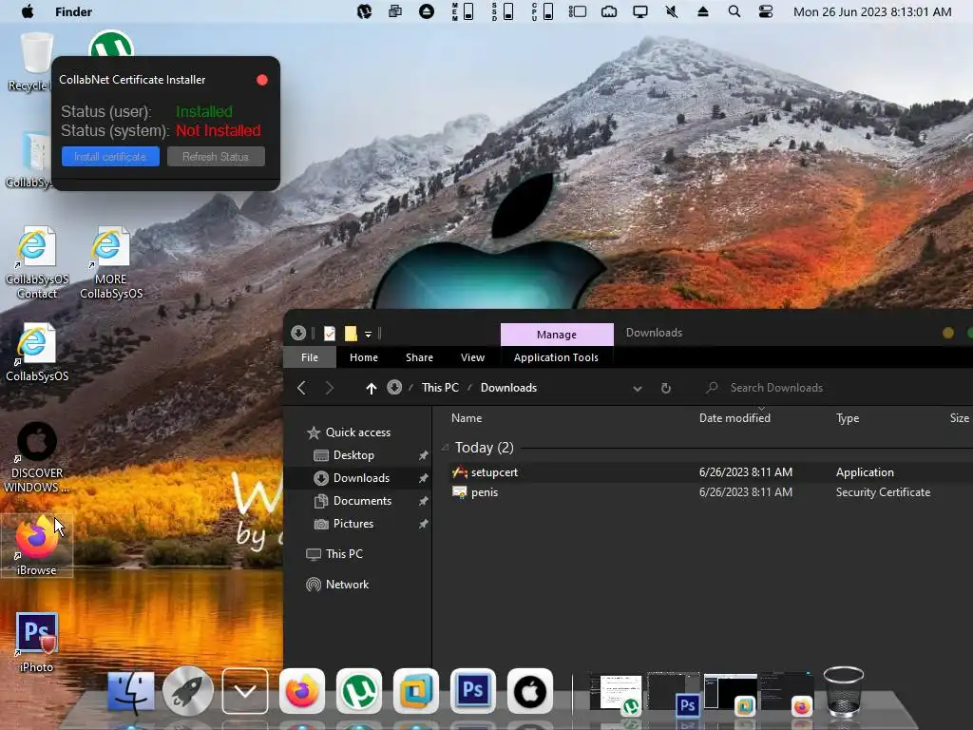Switch to Manage ribbon tab
This screenshot has height=730, width=973.
pyautogui.click(x=557, y=334)
